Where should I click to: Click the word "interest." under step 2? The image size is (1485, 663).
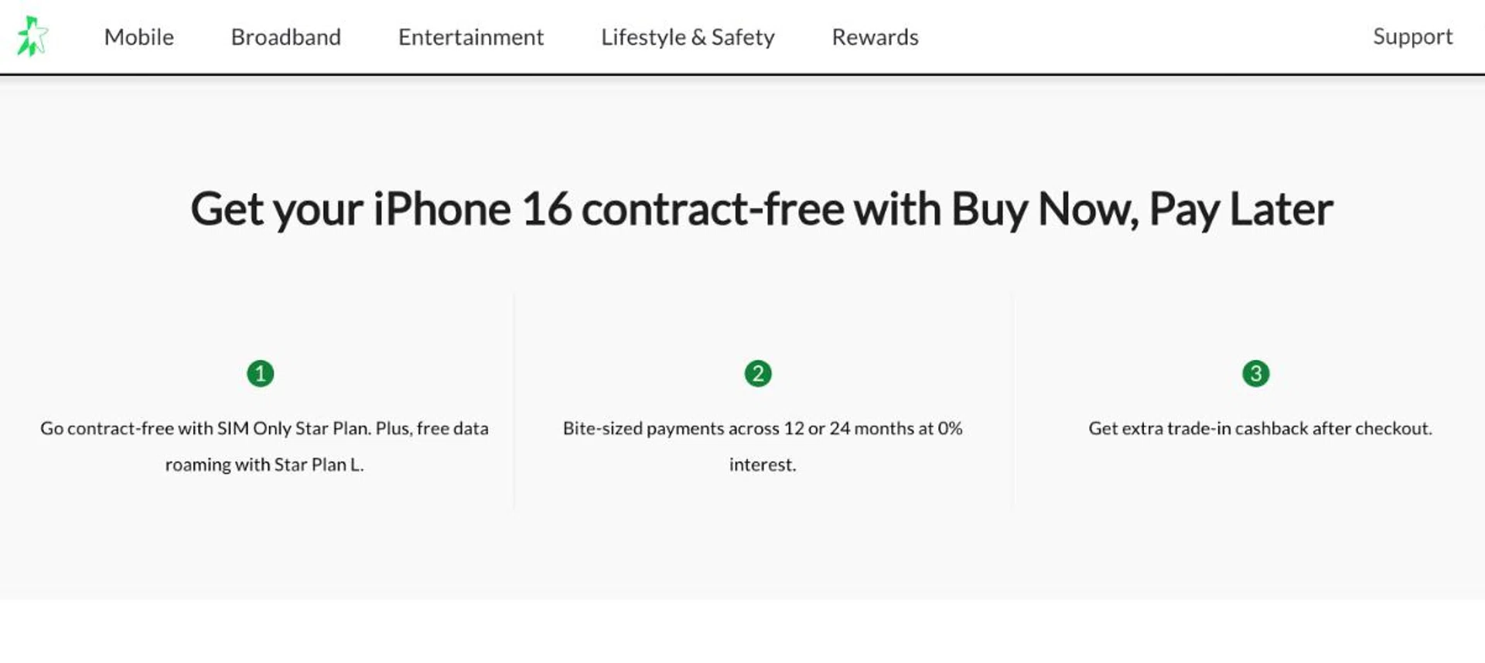[x=762, y=464]
